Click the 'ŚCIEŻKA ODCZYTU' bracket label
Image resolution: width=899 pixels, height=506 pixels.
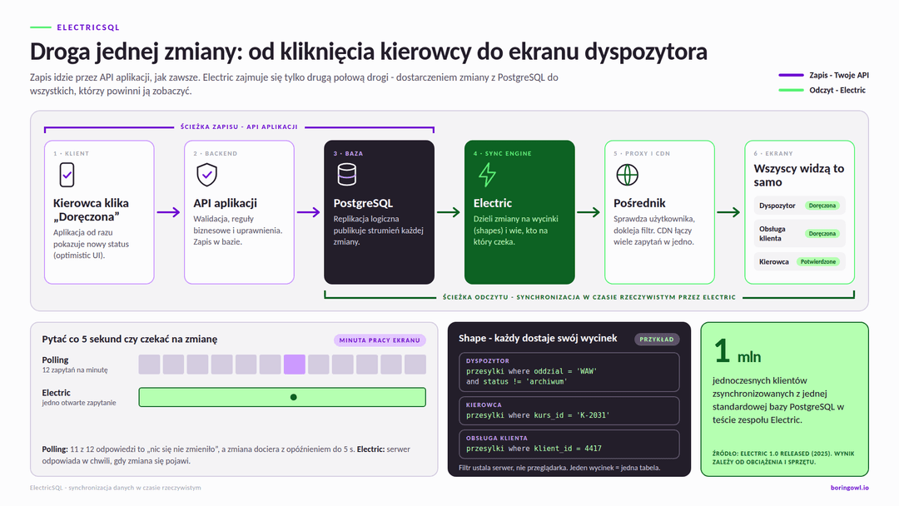589,297
